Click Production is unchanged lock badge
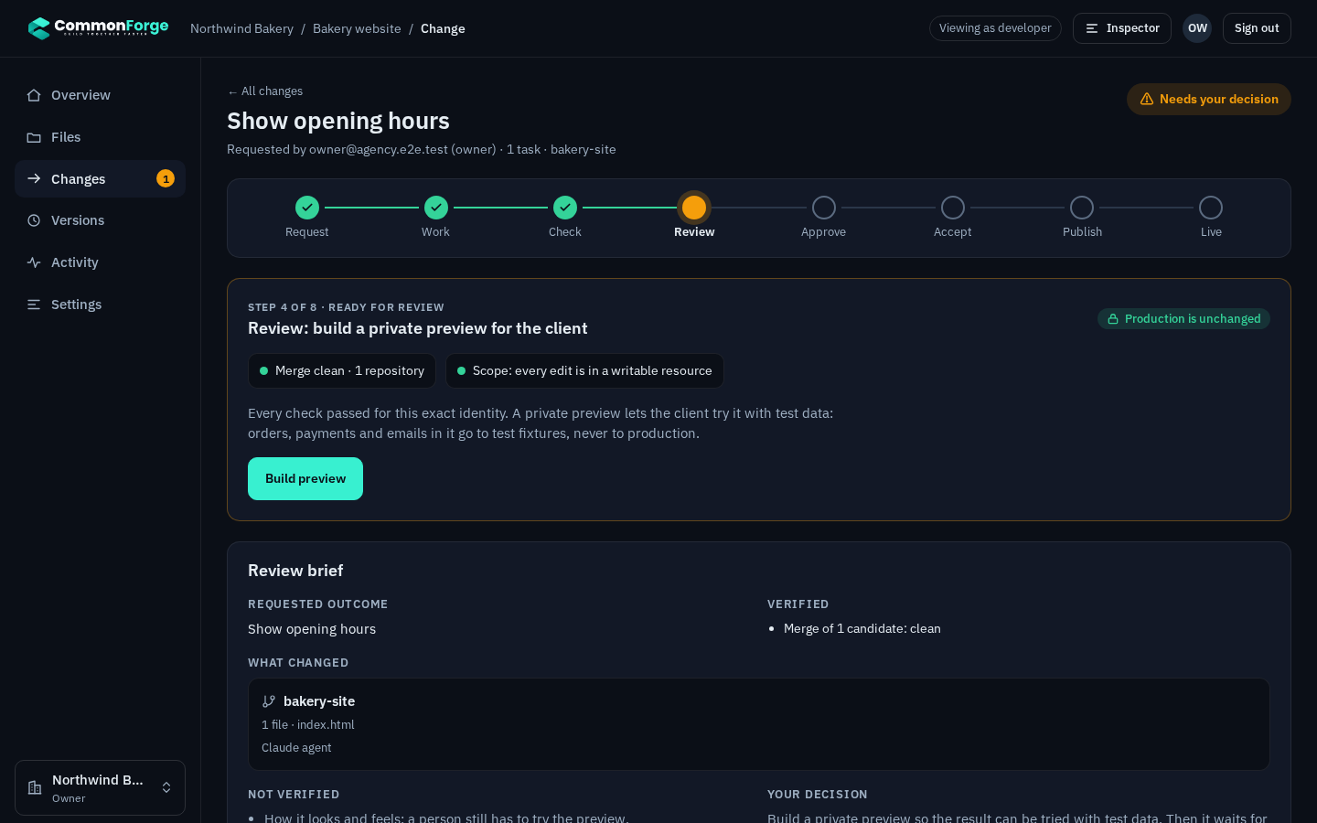Viewport: 1317px width, 823px height. [1183, 318]
